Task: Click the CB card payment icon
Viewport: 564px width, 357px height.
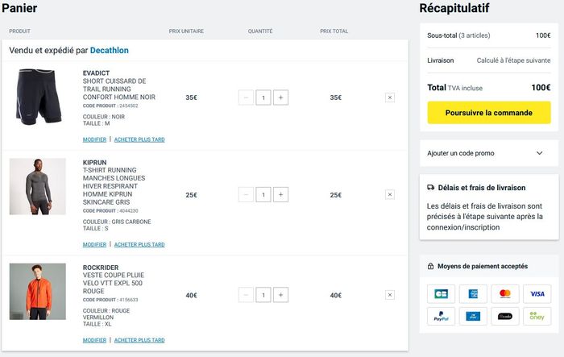Action: [441, 293]
